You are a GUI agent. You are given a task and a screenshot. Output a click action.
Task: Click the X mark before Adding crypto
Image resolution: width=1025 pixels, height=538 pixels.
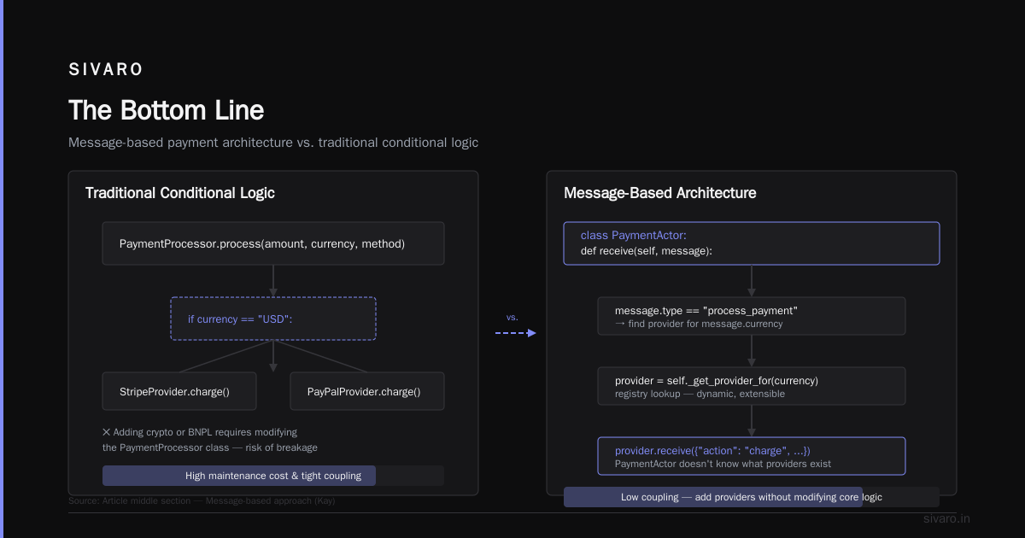(106, 432)
